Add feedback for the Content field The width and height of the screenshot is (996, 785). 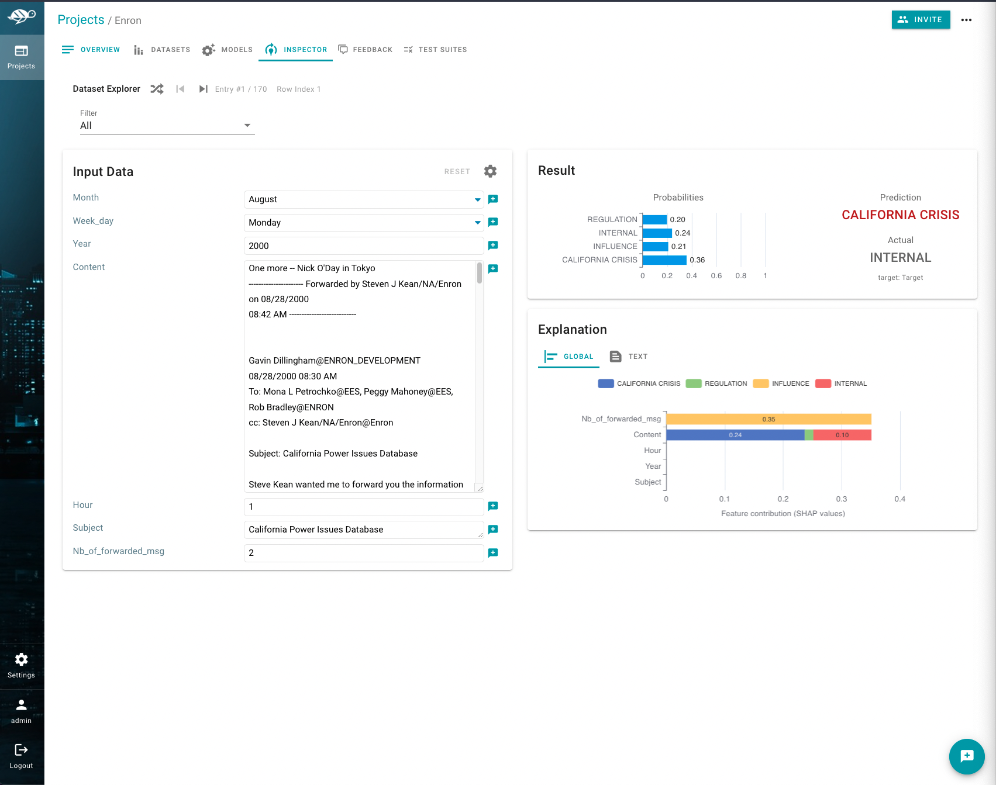[x=493, y=269]
